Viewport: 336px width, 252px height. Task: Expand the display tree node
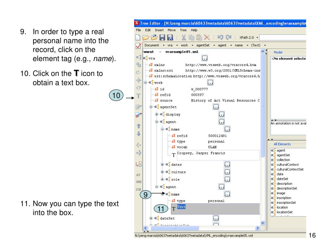[157, 114]
